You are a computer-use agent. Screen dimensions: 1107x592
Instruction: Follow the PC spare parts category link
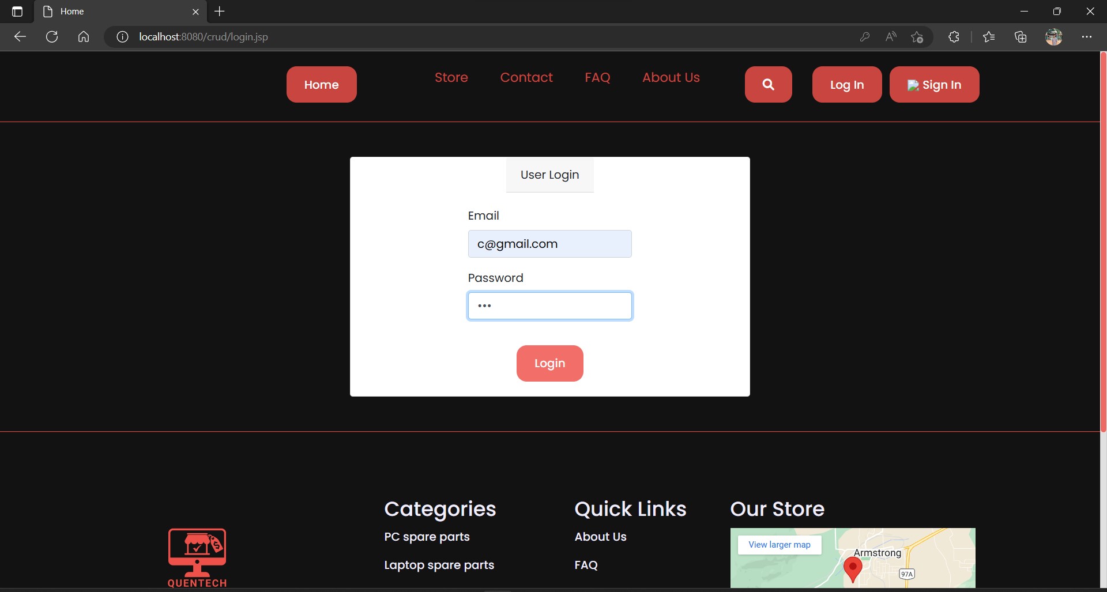(426, 537)
